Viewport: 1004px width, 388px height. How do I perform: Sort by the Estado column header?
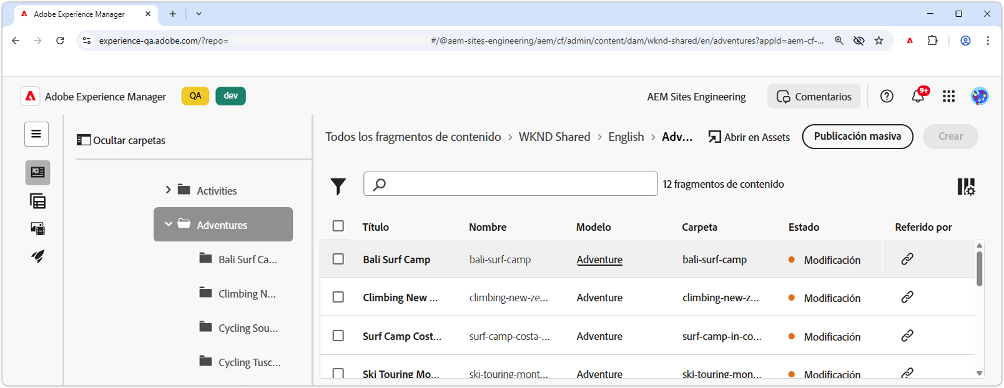(x=804, y=227)
